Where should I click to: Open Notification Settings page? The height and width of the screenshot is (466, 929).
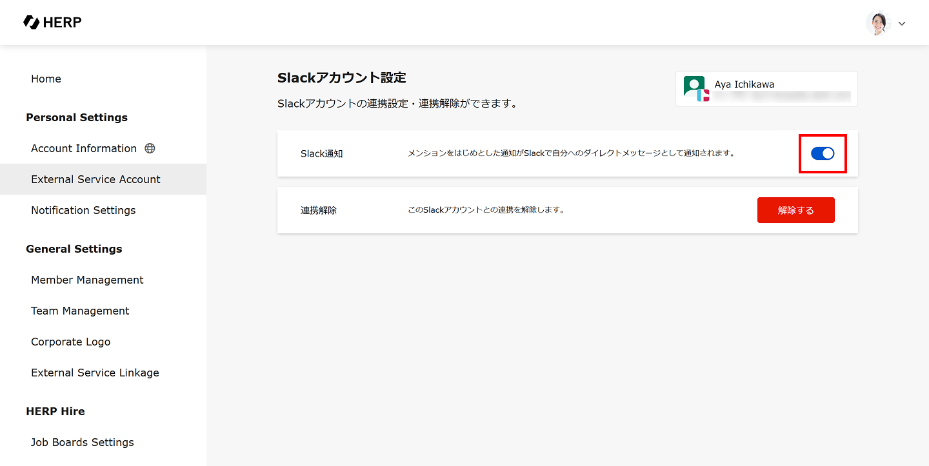coord(83,210)
